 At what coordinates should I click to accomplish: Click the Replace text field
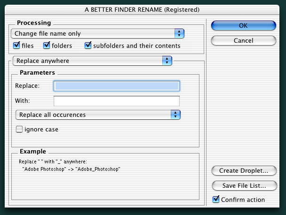point(117,86)
